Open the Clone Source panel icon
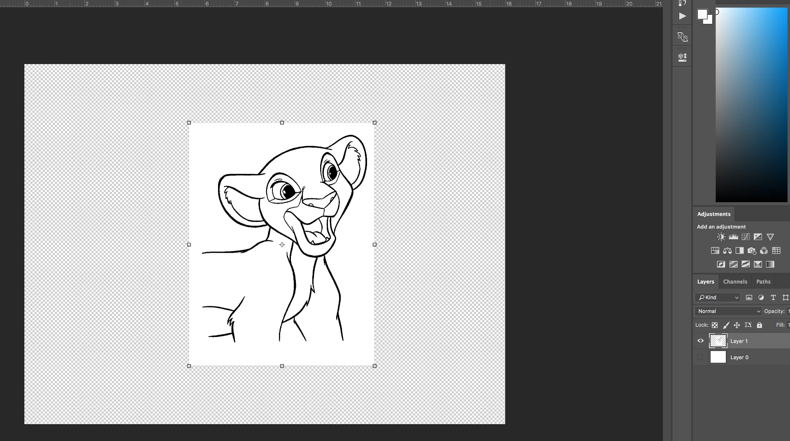This screenshot has height=441, width=790. [682, 37]
